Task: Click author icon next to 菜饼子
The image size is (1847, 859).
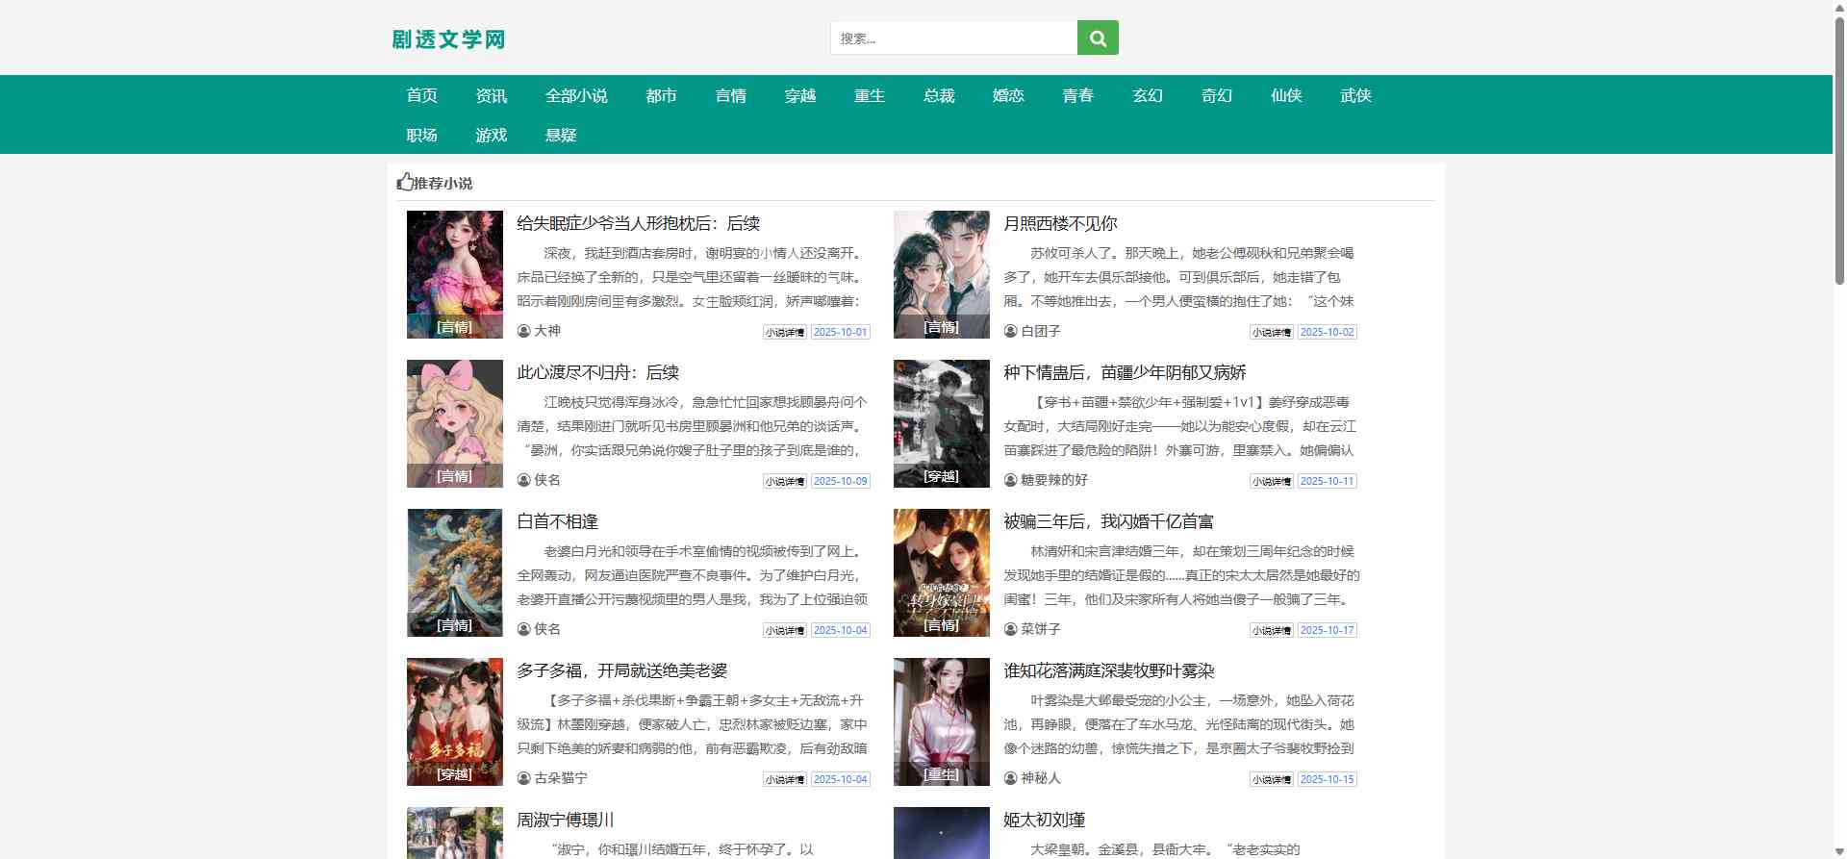Action: [1010, 629]
